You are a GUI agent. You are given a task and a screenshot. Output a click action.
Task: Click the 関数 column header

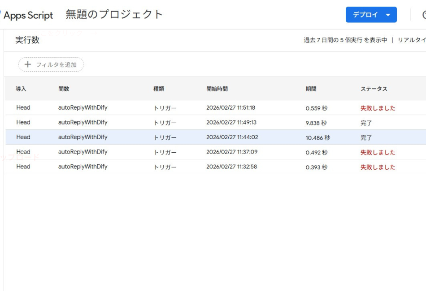[64, 89]
